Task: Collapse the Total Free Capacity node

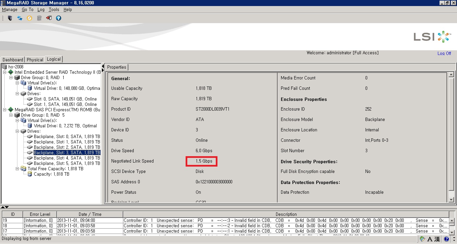Action: click(x=17, y=169)
